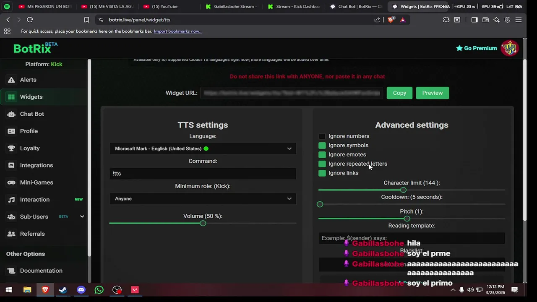Viewport: 537px width, 302px height.
Task: Open the Minimum role dropdown
Action: pyautogui.click(x=203, y=199)
